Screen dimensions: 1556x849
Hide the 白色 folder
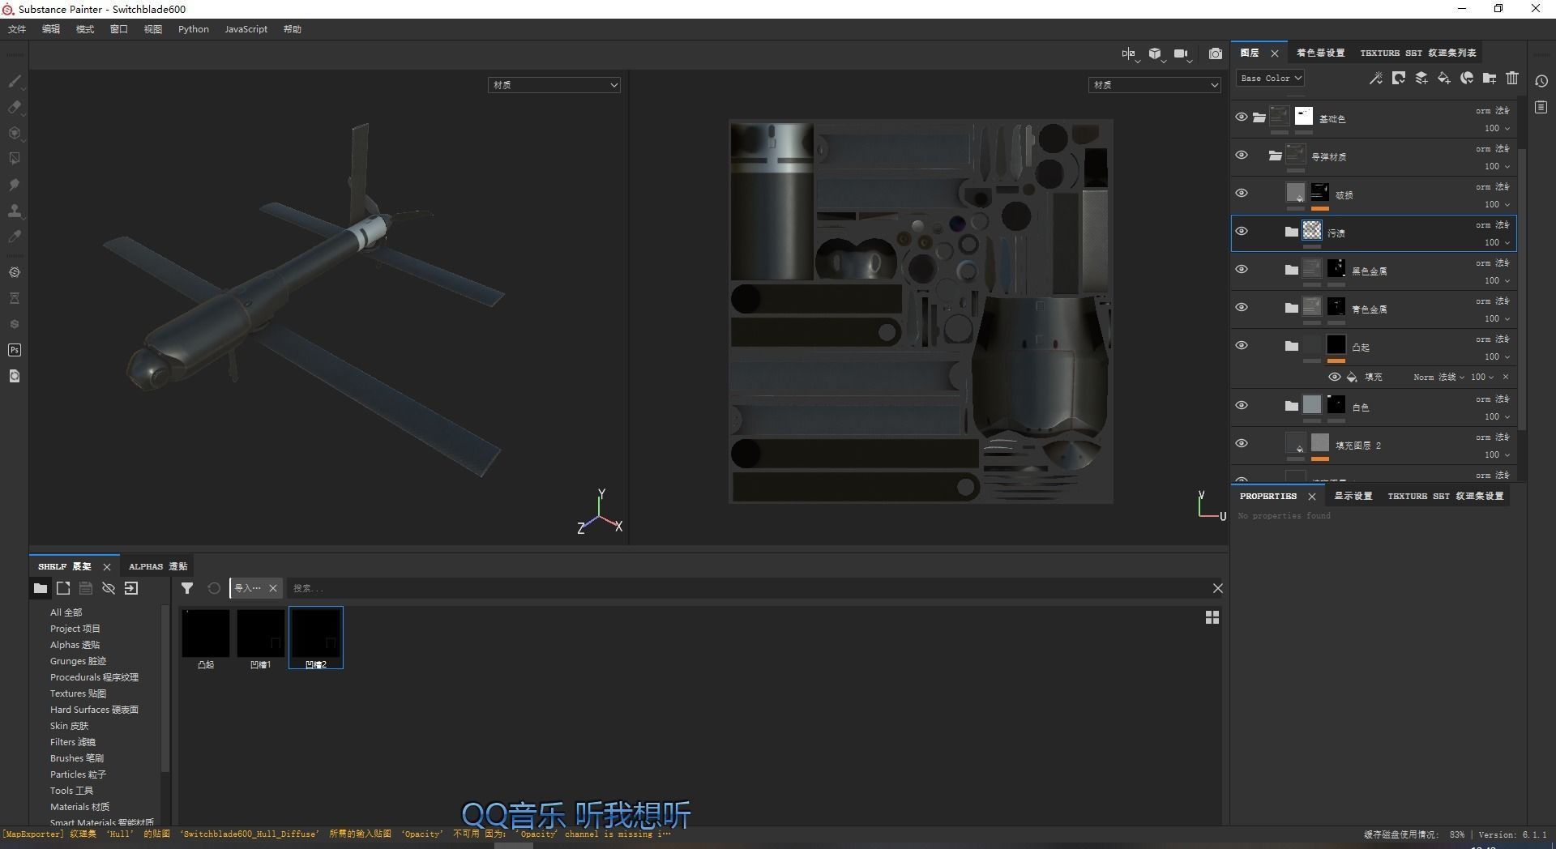click(1241, 406)
